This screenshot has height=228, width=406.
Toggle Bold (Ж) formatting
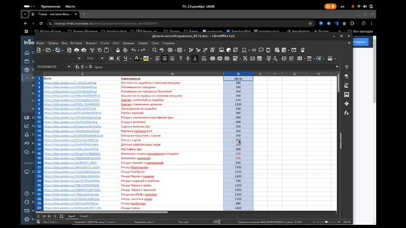pos(112,59)
